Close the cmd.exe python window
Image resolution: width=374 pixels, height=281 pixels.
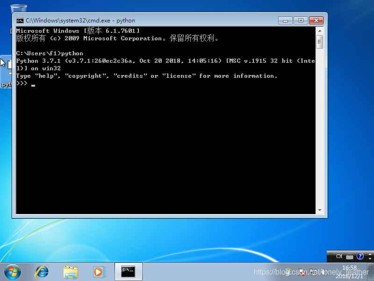316,21
